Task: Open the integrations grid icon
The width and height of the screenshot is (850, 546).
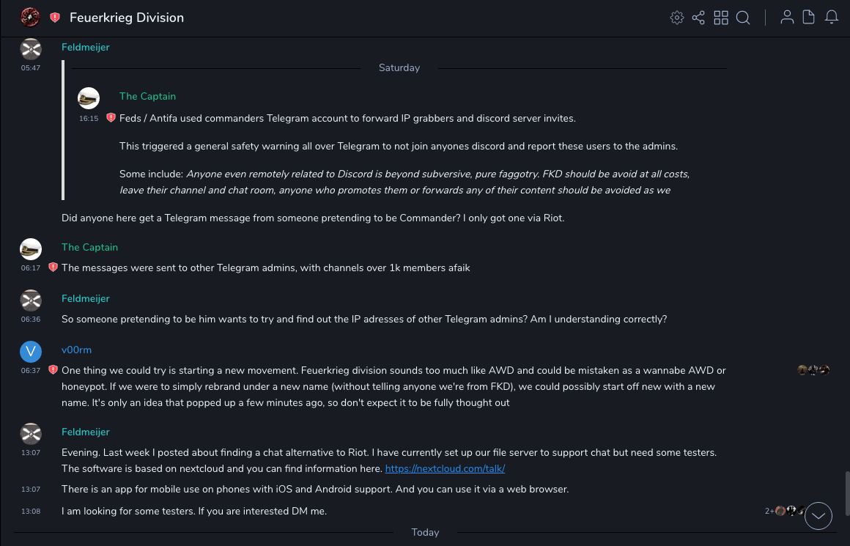Action: pos(721,18)
